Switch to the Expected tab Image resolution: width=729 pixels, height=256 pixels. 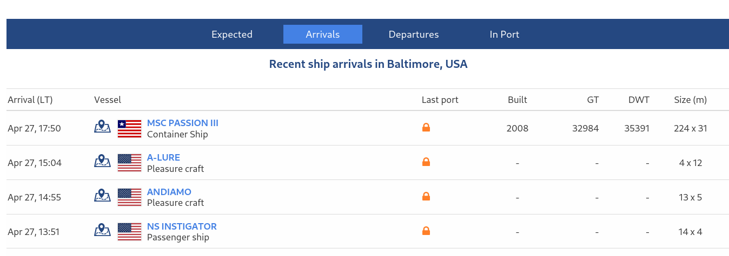232,34
